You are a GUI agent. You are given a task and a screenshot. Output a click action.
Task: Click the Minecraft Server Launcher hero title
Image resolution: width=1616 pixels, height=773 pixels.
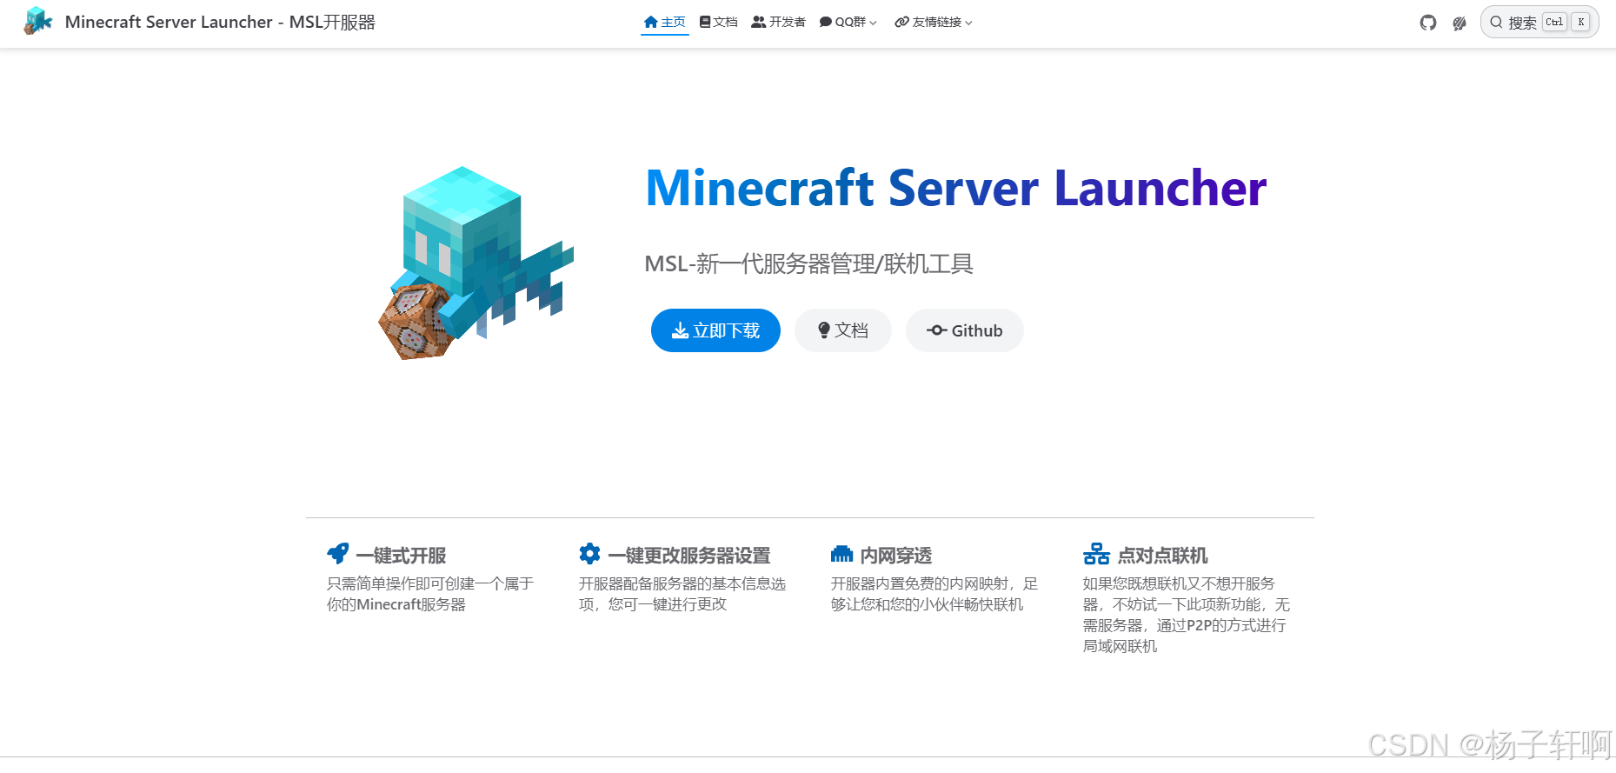click(x=956, y=188)
